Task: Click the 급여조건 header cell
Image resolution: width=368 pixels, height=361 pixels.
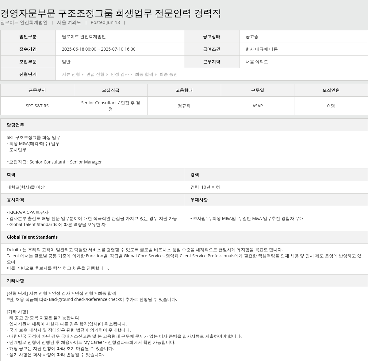Action: (212, 49)
